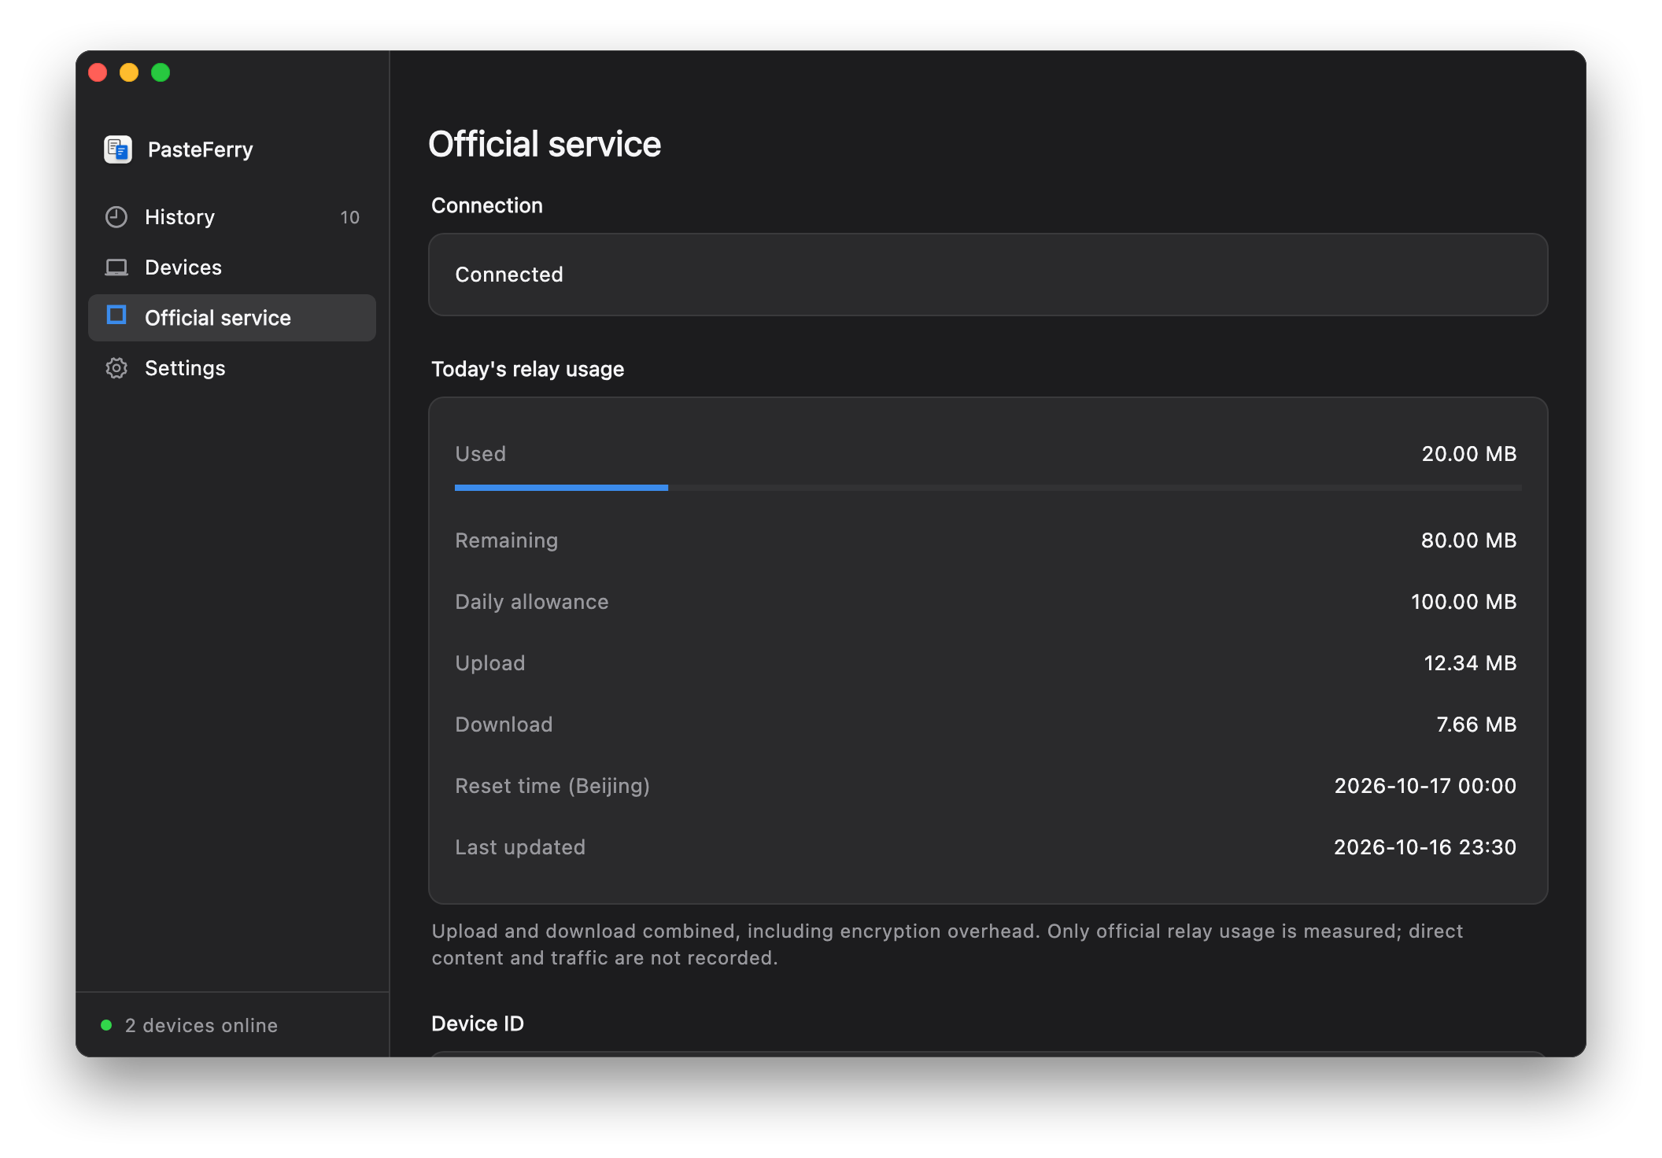Click the '2 devices online' status text
Screen dimensions: 1662x1158
coord(201,1025)
